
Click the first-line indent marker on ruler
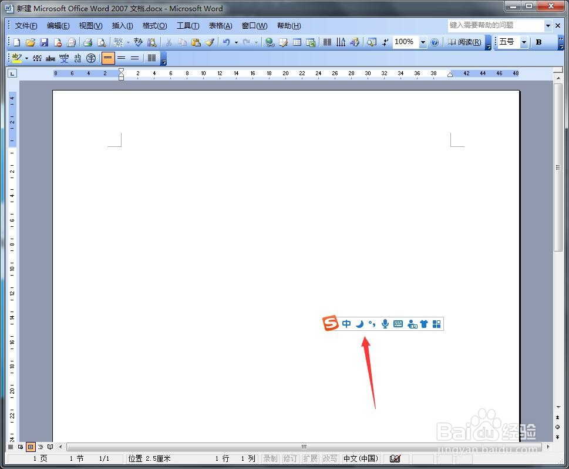121,71
